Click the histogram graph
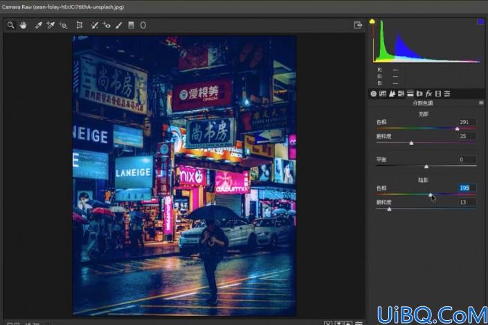The image size is (488, 325). [427, 41]
